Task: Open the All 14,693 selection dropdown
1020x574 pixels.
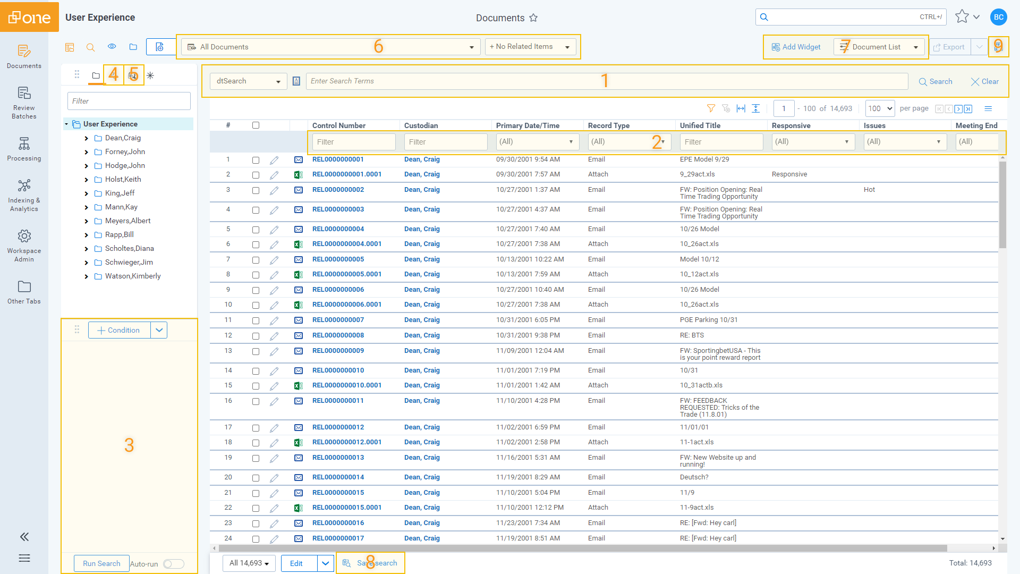Action: click(x=249, y=563)
